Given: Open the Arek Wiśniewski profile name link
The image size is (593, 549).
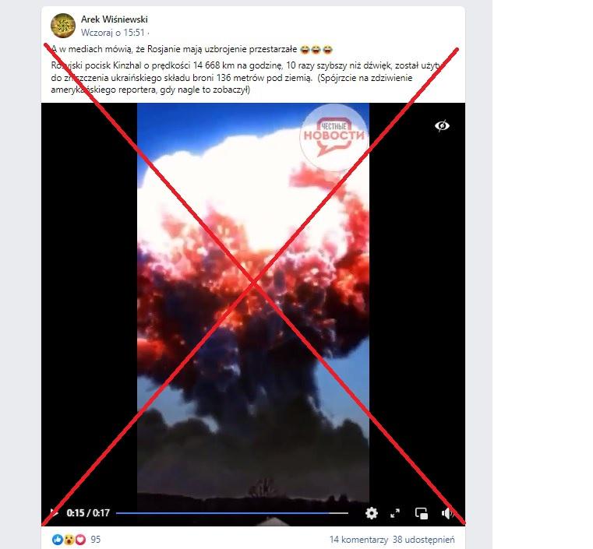Looking at the screenshot, I should click(115, 19).
